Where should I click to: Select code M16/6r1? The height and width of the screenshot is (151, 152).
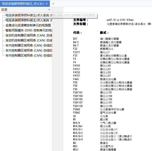coord(78,129)
